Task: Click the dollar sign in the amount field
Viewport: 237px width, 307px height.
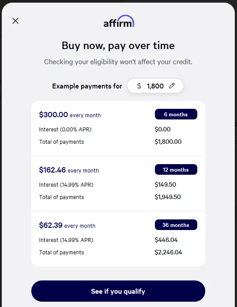Action: 139,86
